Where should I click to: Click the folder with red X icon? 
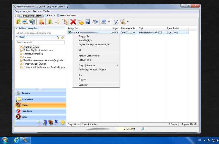tap(41, 22)
